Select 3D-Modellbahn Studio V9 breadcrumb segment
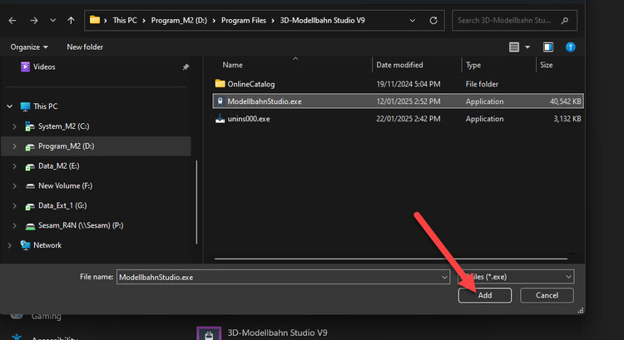 pos(322,20)
